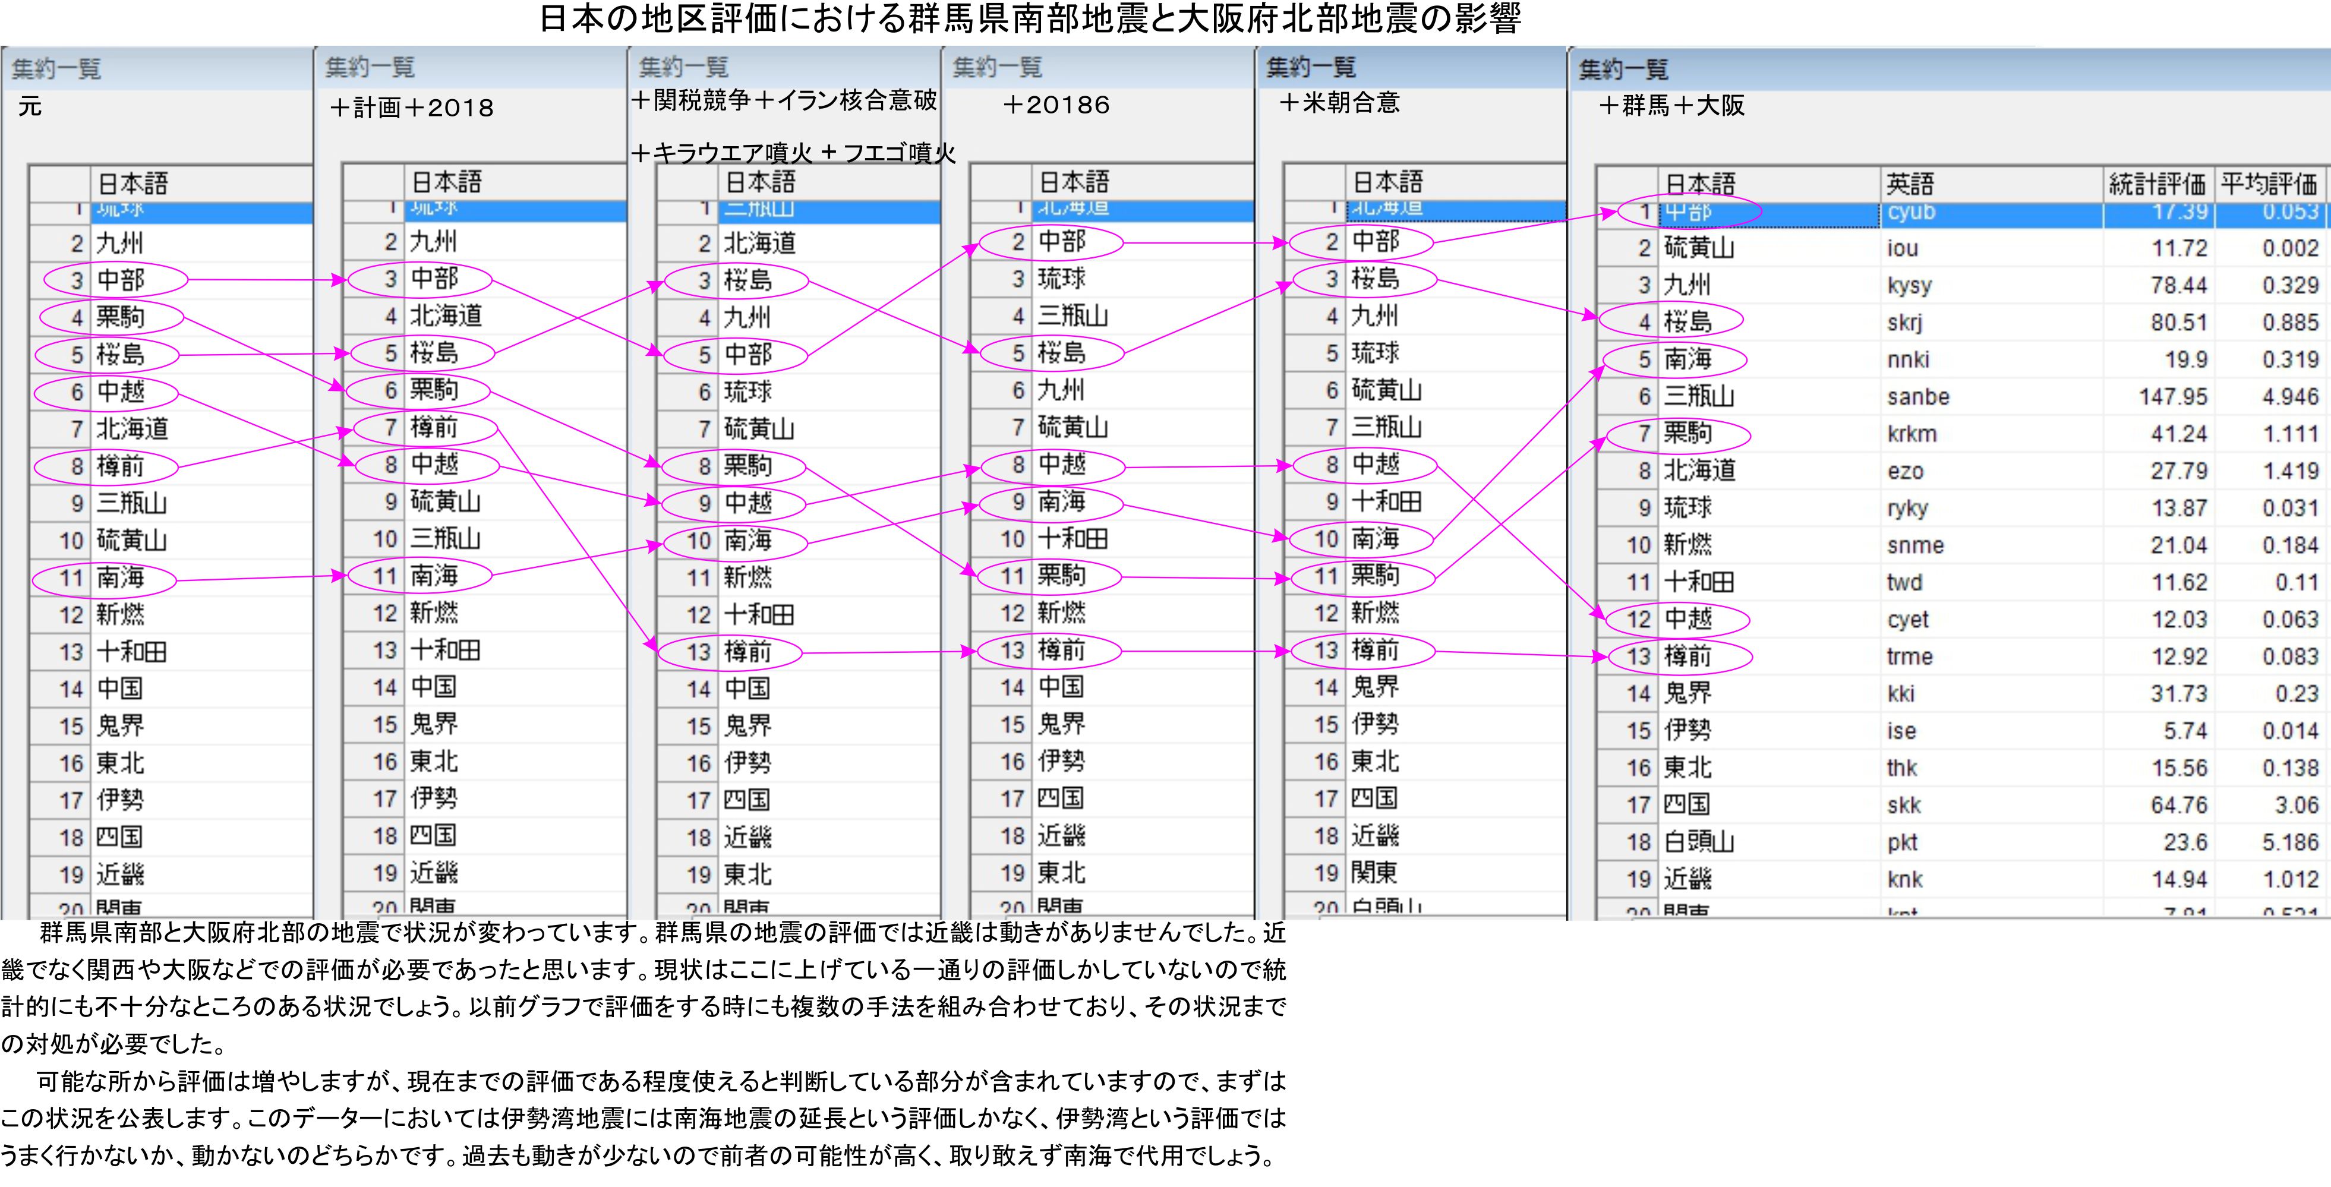Image resolution: width=2331 pixels, height=1187 pixels.
Task: Click the 5.186 average evaluation value
Action: [2290, 841]
